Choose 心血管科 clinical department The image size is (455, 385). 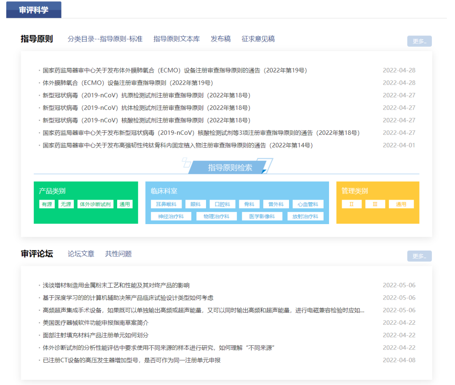(x=308, y=204)
